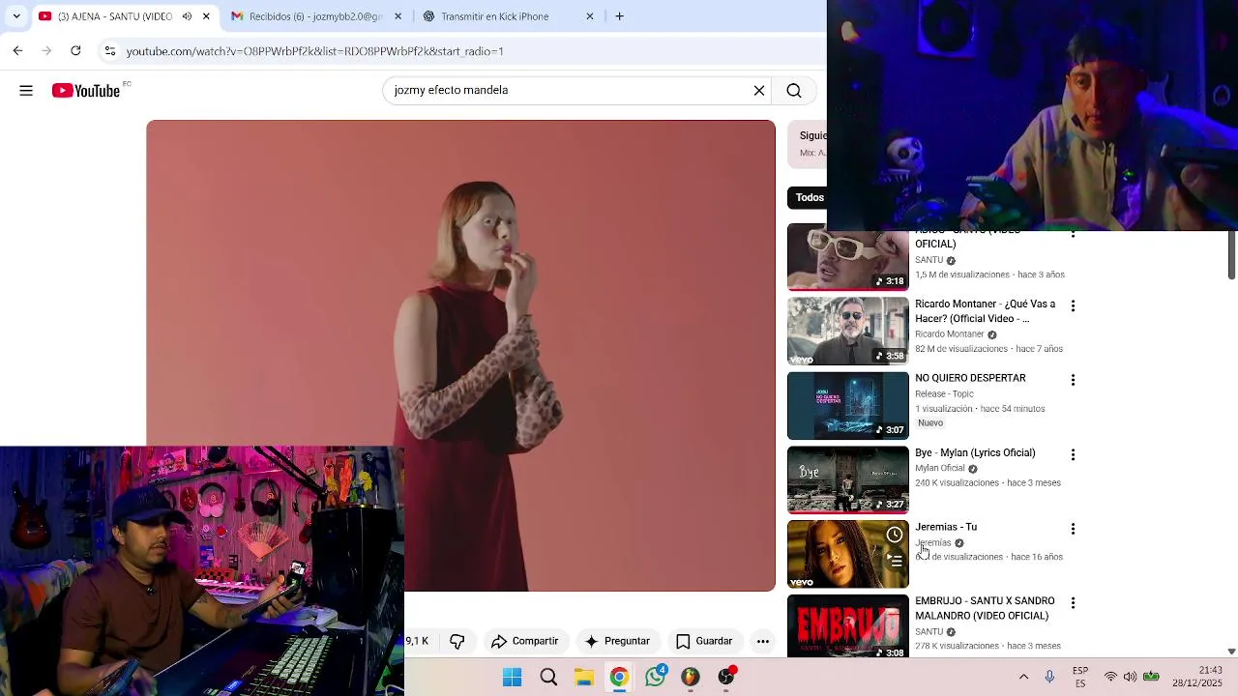
Task: Open Ricardo Montaner video thumbnail
Action: pos(848,331)
